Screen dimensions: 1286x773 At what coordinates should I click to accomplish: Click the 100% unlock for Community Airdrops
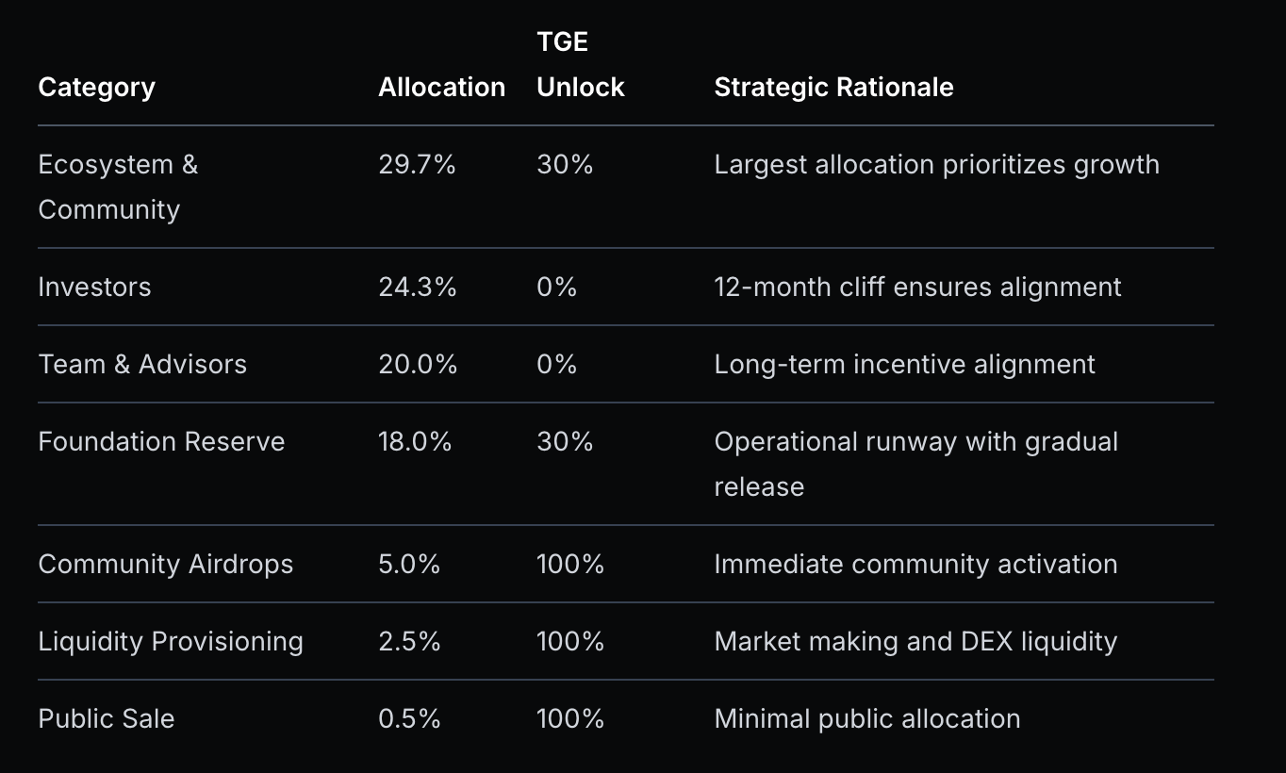pos(569,564)
